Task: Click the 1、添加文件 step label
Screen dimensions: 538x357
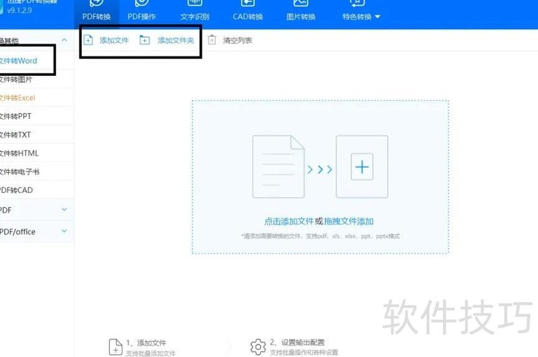Action: (x=146, y=343)
